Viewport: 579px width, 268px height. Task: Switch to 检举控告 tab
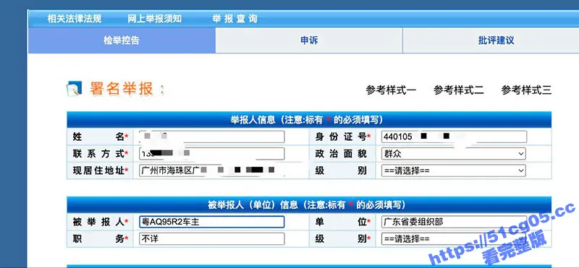click(x=122, y=40)
